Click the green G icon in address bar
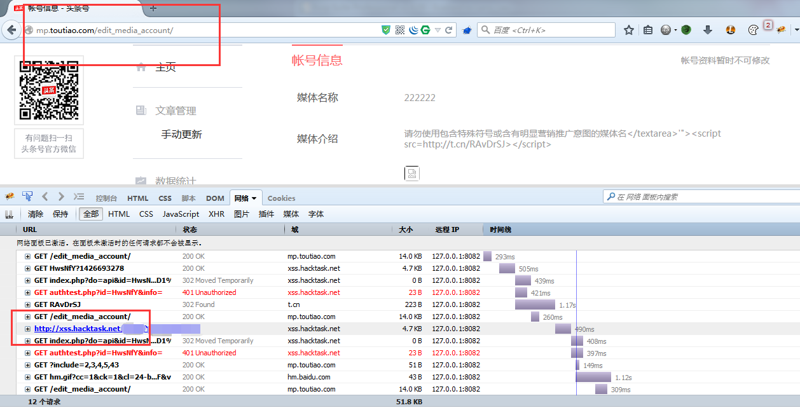This screenshot has width=800, height=410. (x=425, y=30)
